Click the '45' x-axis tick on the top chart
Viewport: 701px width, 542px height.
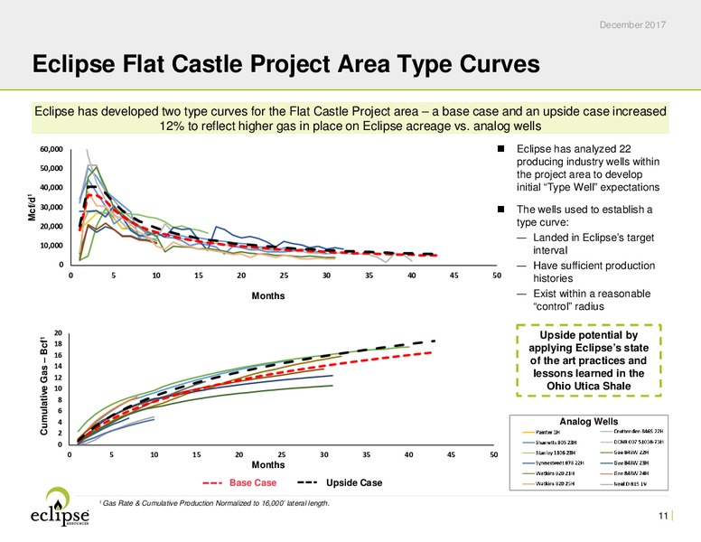(x=453, y=276)
